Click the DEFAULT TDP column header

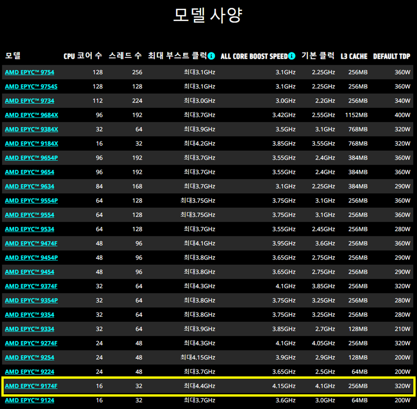pos(392,56)
